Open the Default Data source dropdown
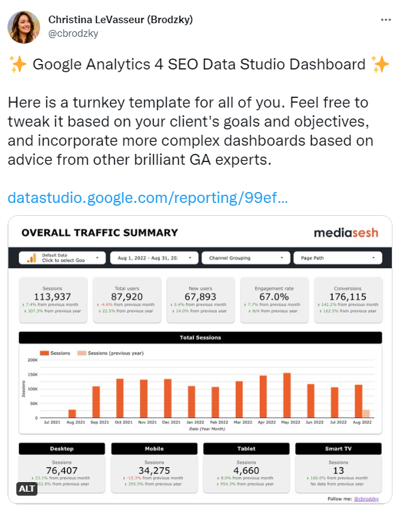The width and height of the screenshot is (402, 510). coord(62,258)
